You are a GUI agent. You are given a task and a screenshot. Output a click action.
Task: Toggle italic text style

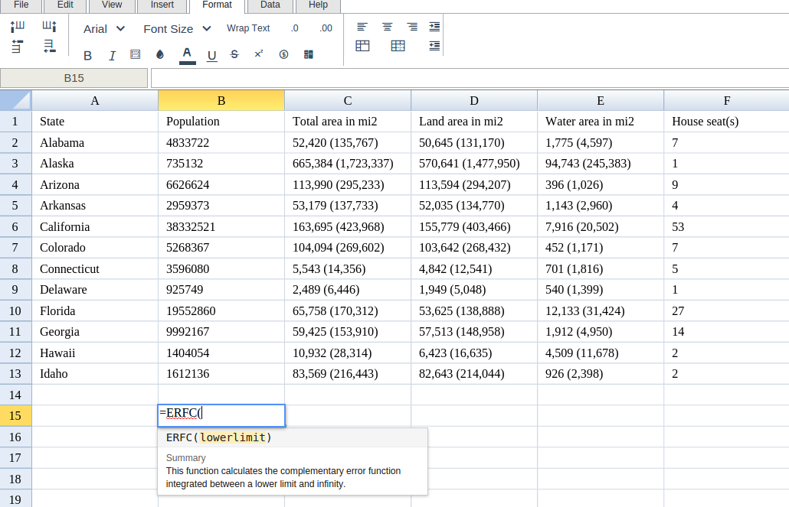[x=112, y=55]
